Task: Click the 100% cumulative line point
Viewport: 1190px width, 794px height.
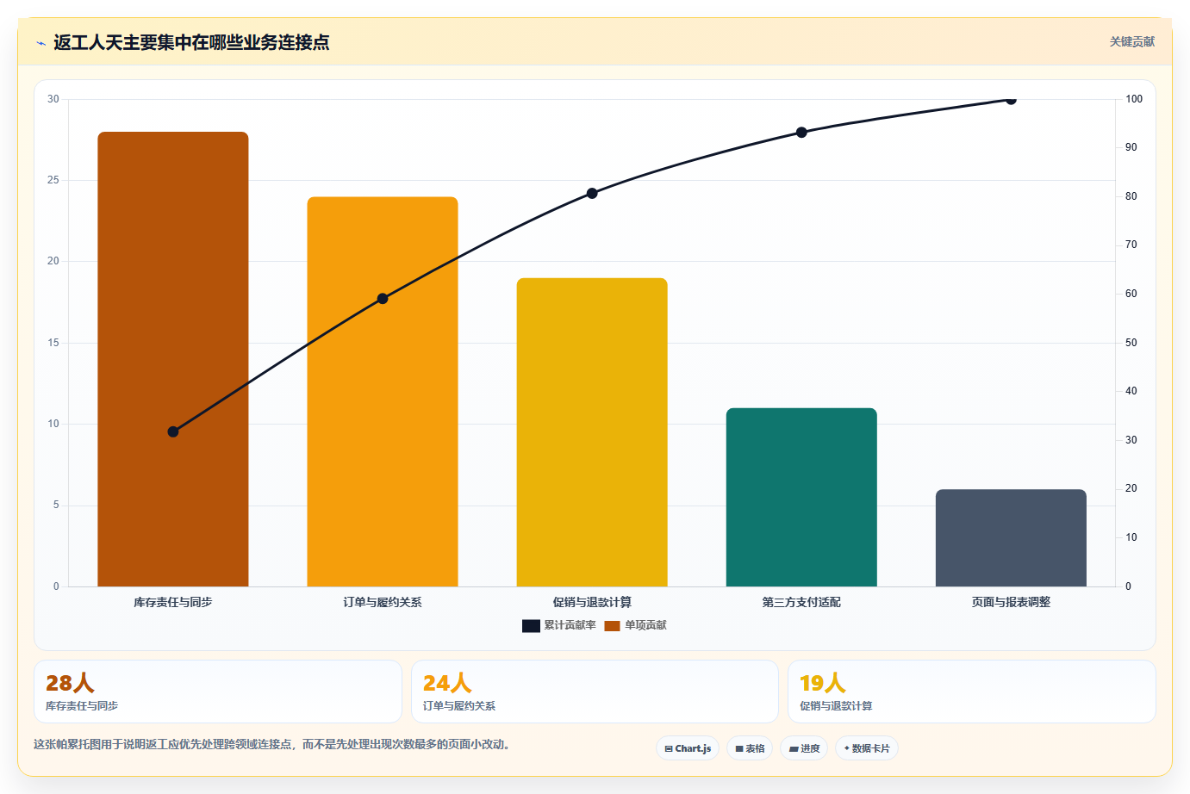Action: tap(1011, 100)
